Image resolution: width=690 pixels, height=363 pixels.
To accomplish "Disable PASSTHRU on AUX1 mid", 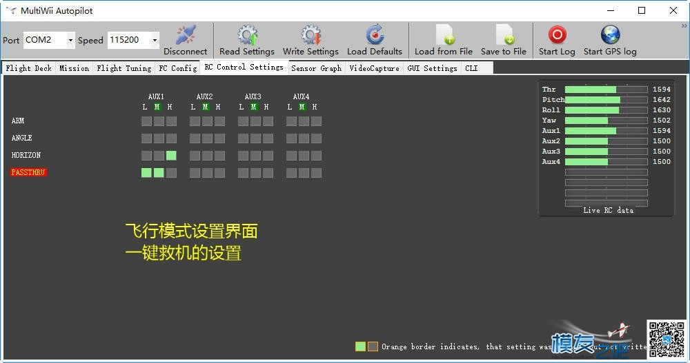I will [159, 173].
